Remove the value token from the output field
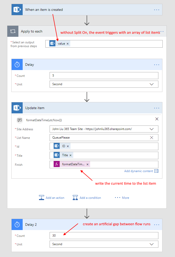175x257 pixels. (x=67, y=44)
